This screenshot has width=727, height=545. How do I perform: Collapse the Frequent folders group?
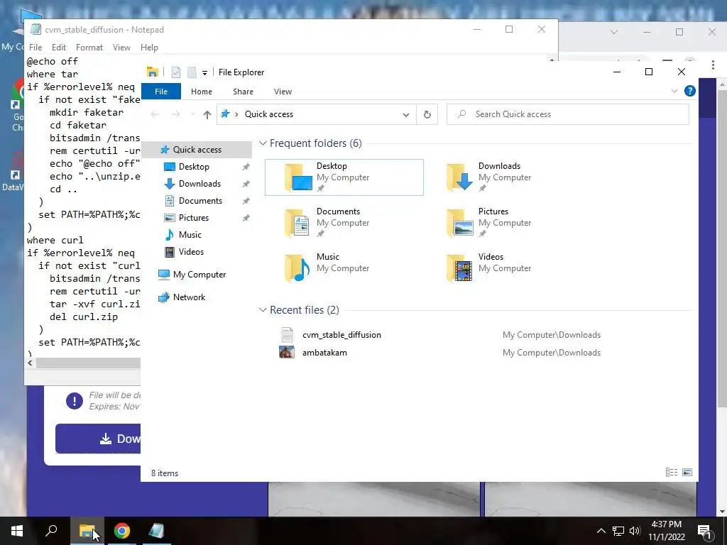tap(263, 143)
